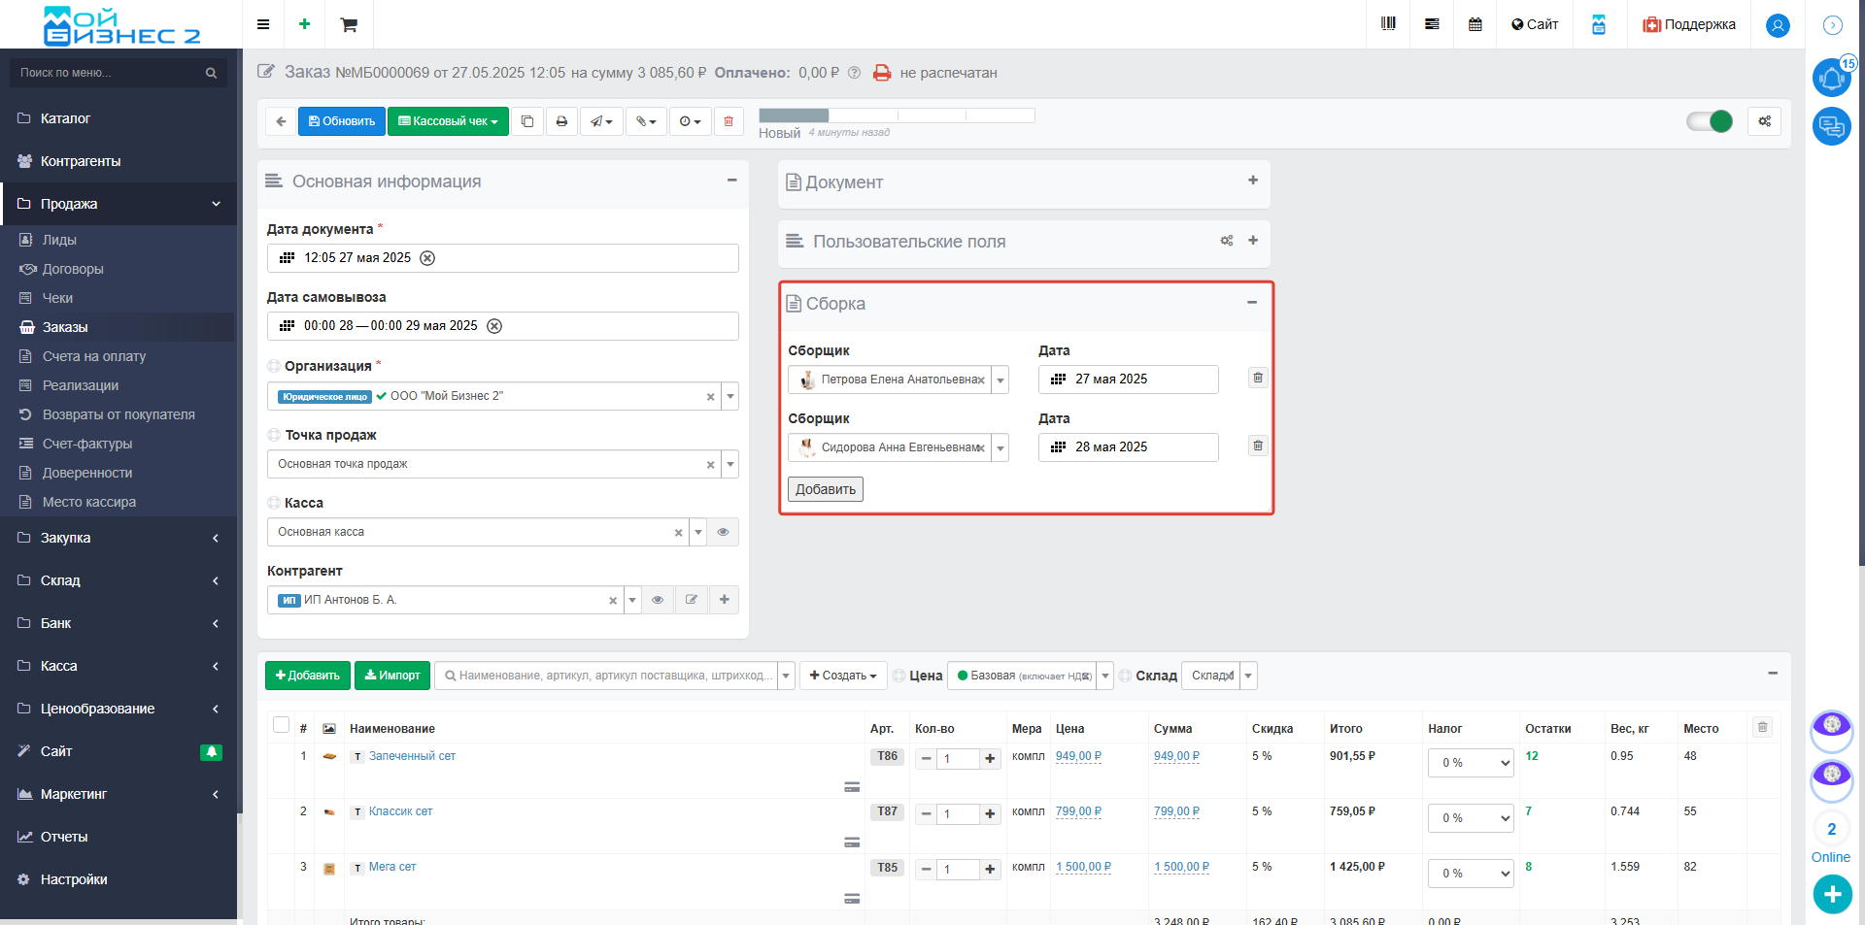Click the teal floating plus button
This screenshot has width=1865, height=925.
[1832, 894]
